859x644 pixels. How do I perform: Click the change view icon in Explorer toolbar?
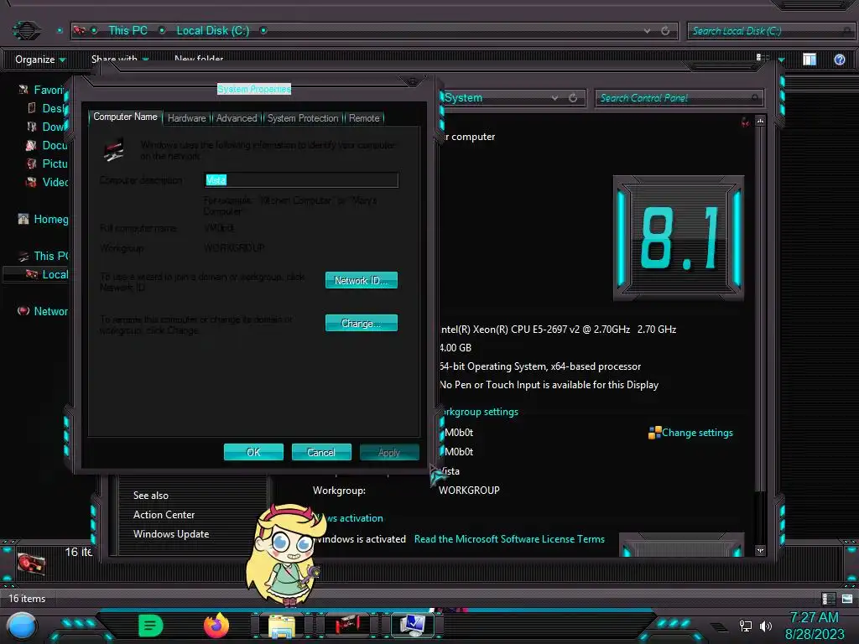pos(762,58)
